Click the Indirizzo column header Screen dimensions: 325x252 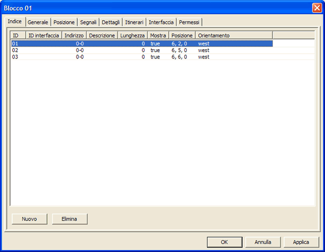tap(74, 35)
